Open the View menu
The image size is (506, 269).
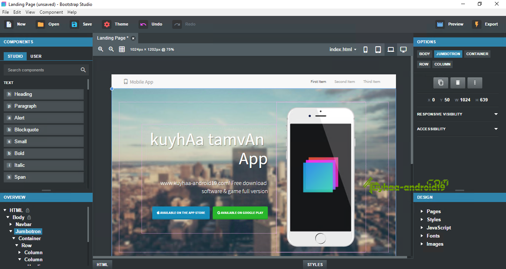point(30,12)
